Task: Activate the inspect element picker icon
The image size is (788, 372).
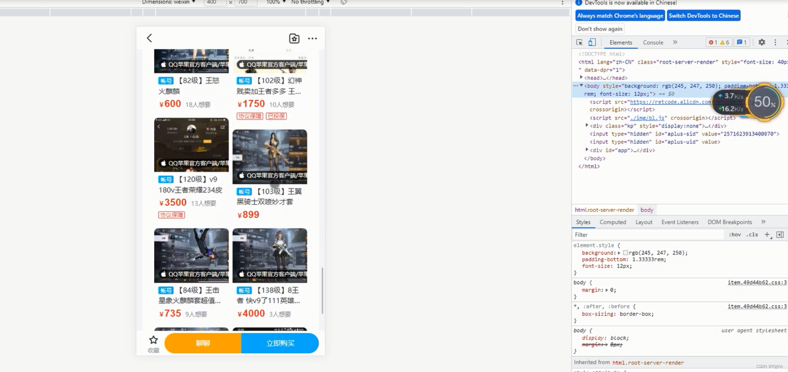Action: click(579, 43)
